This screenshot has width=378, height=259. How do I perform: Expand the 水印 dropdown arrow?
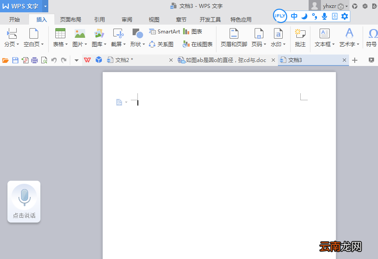pos(284,44)
